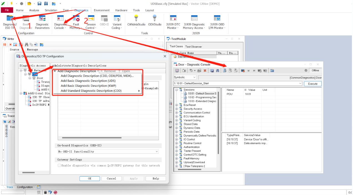Toggle the Offline status button in Diagnostic Console
The height and width of the screenshot is (195, 353).
click(315, 70)
